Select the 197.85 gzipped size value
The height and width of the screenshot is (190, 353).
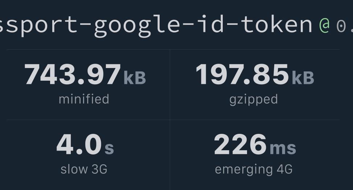coord(242,75)
